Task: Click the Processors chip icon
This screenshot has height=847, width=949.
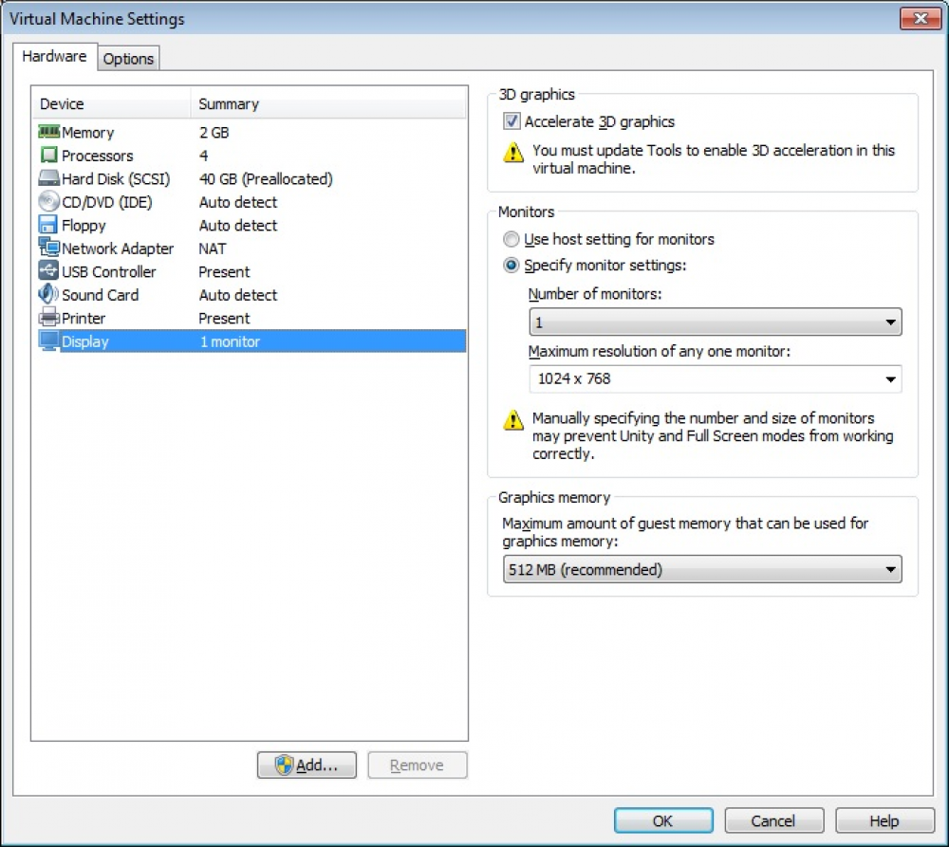Action: 48,156
